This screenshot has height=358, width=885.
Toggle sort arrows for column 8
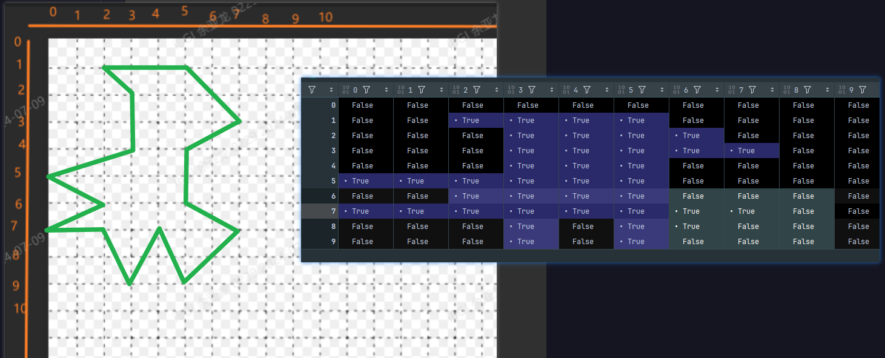[x=827, y=90]
